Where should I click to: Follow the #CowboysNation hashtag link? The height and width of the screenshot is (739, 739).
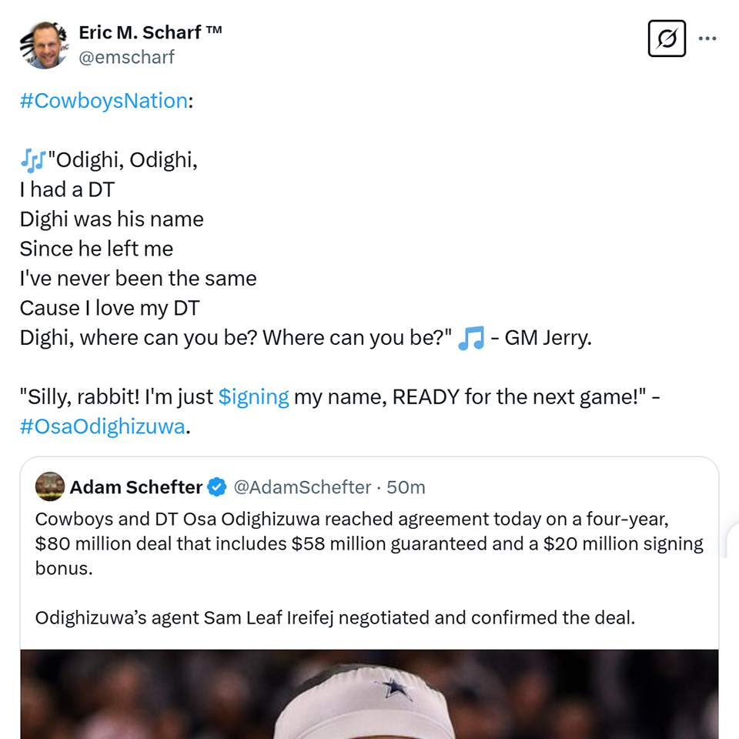pyautogui.click(x=104, y=100)
